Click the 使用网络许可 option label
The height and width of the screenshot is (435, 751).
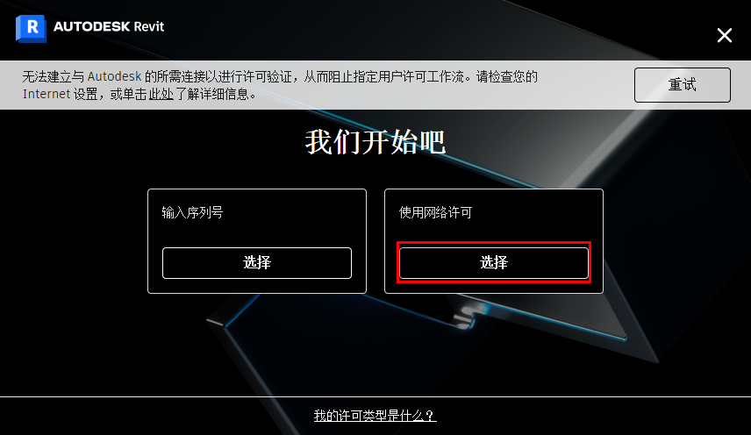[435, 212]
